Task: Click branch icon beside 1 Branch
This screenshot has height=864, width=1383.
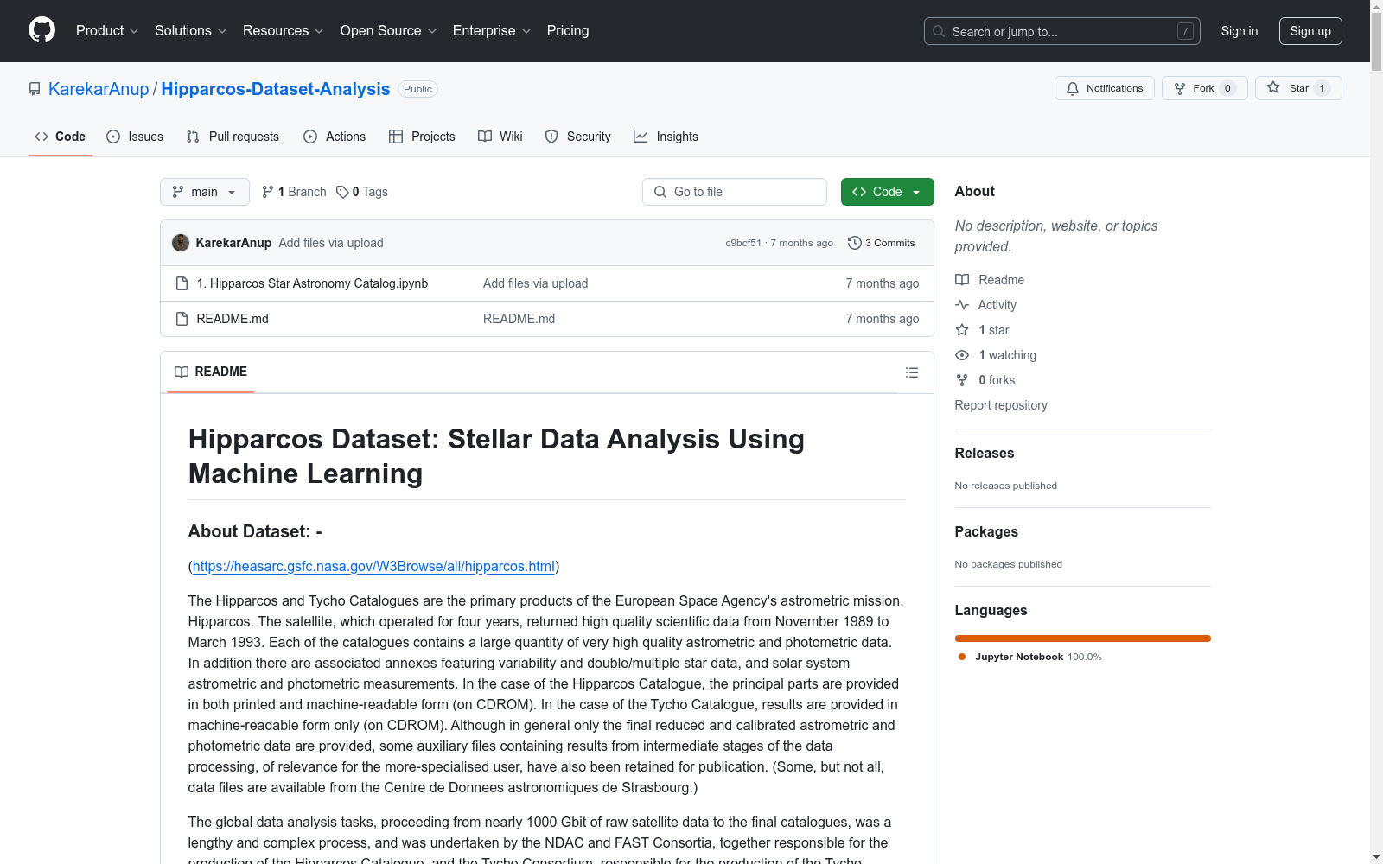Action: click(x=268, y=192)
